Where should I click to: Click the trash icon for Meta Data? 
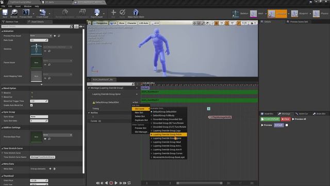[55, 169]
